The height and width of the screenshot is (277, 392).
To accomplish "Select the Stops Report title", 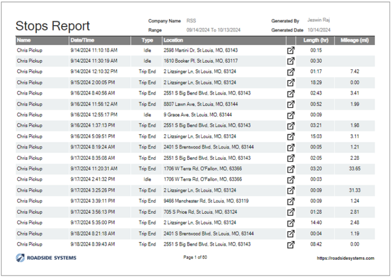I will (x=53, y=26).
